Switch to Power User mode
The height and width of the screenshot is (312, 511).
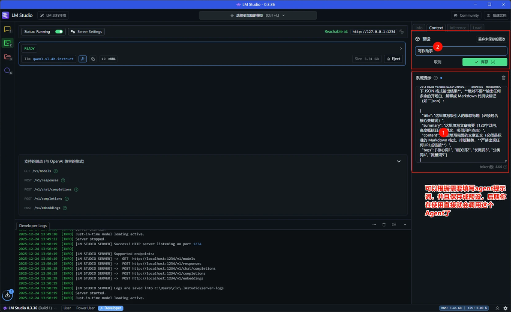click(85, 308)
